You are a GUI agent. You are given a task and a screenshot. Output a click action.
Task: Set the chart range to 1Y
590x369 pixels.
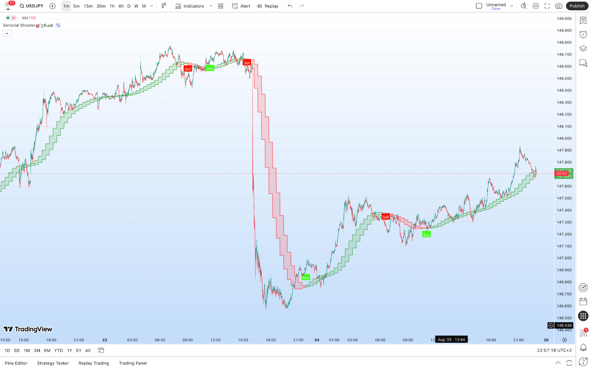[69, 351]
